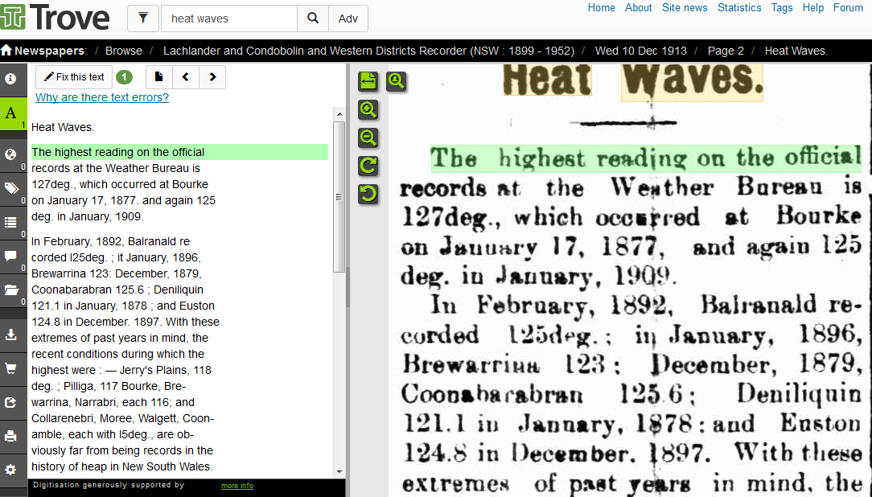Open the search filter dropdown
This screenshot has width=872, height=497.
coord(143,18)
